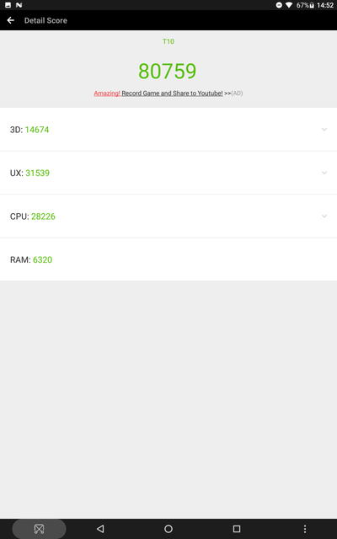The image size is (337, 539).
Task: Tap the Android back triangle button
Action: pos(100,529)
